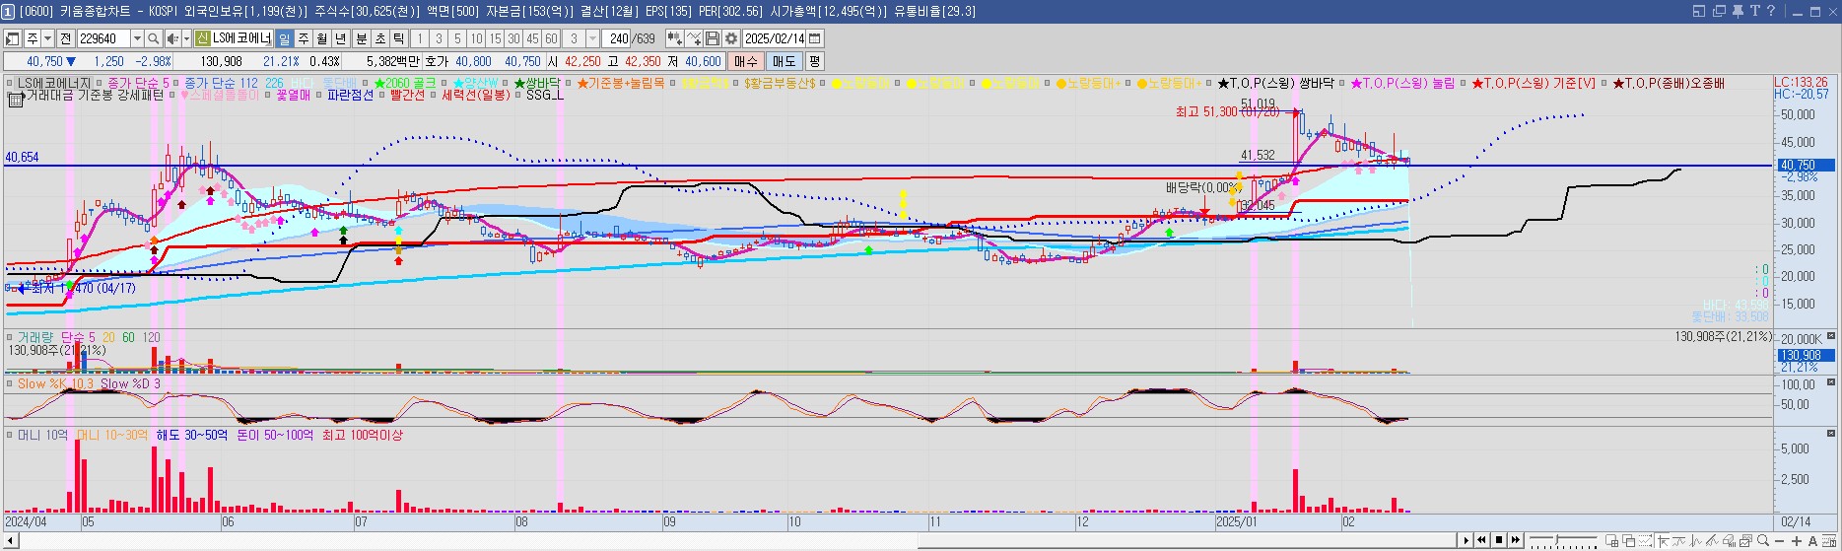The width and height of the screenshot is (1842, 551).
Task: Click the chart layout icon at toolbar start
Action: 12,38
